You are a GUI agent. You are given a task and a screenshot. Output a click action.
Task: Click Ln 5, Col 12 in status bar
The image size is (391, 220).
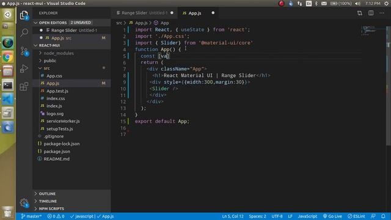tap(233, 216)
